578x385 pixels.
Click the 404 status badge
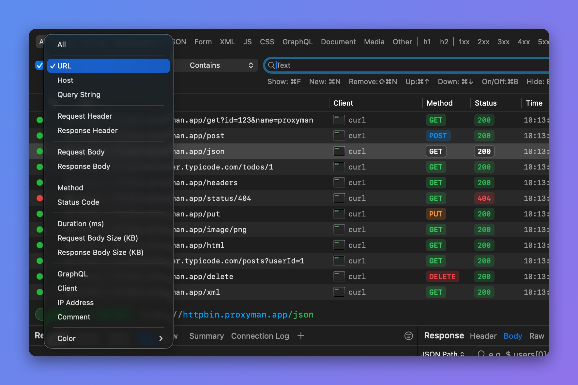coord(484,198)
